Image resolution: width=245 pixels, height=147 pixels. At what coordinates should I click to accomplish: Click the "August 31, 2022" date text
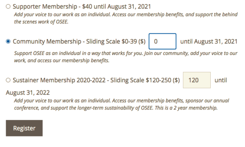[28, 92]
